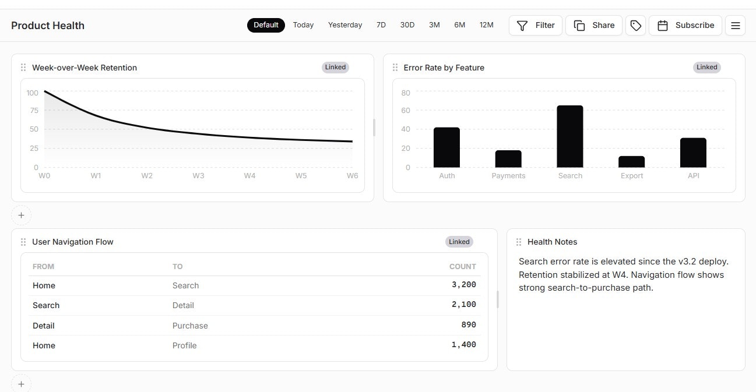756x392 pixels.
Task: Grab drag handle of Health Notes card
Action: pos(519,242)
